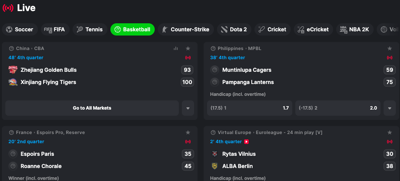400x181 pixels.
Task: Click live stream icon on CBA match
Action: click(188, 58)
